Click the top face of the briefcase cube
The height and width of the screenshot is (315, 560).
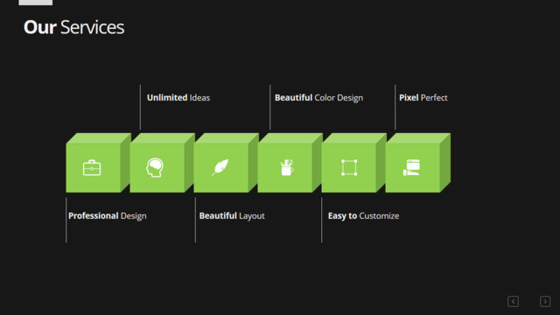pos(99,138)
